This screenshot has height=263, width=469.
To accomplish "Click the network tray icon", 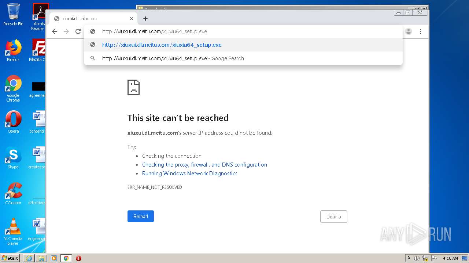I will pos(425,258).
